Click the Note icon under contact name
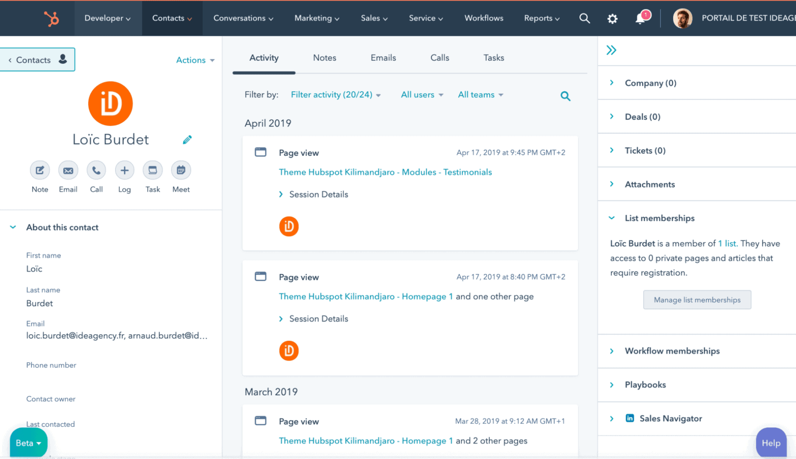This screenshot has height=459, width=796. click(x=40, y=170)
